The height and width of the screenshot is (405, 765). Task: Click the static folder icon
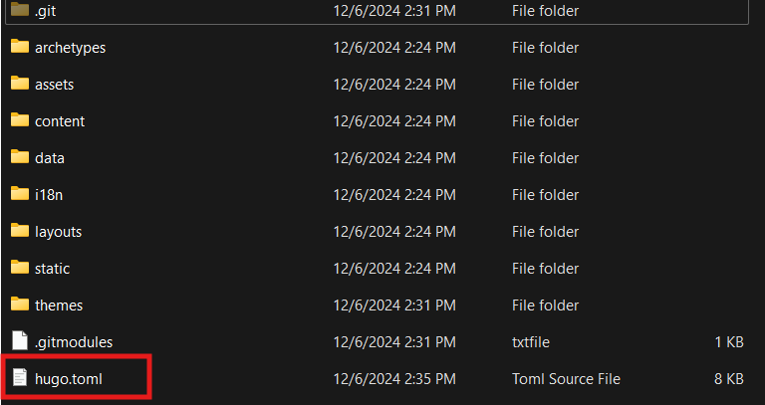tap(20, 268)
